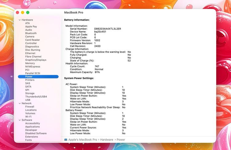The image size is (231, 150).
Task: Click device name bq20z451
Action: click(x=100, y=32)
